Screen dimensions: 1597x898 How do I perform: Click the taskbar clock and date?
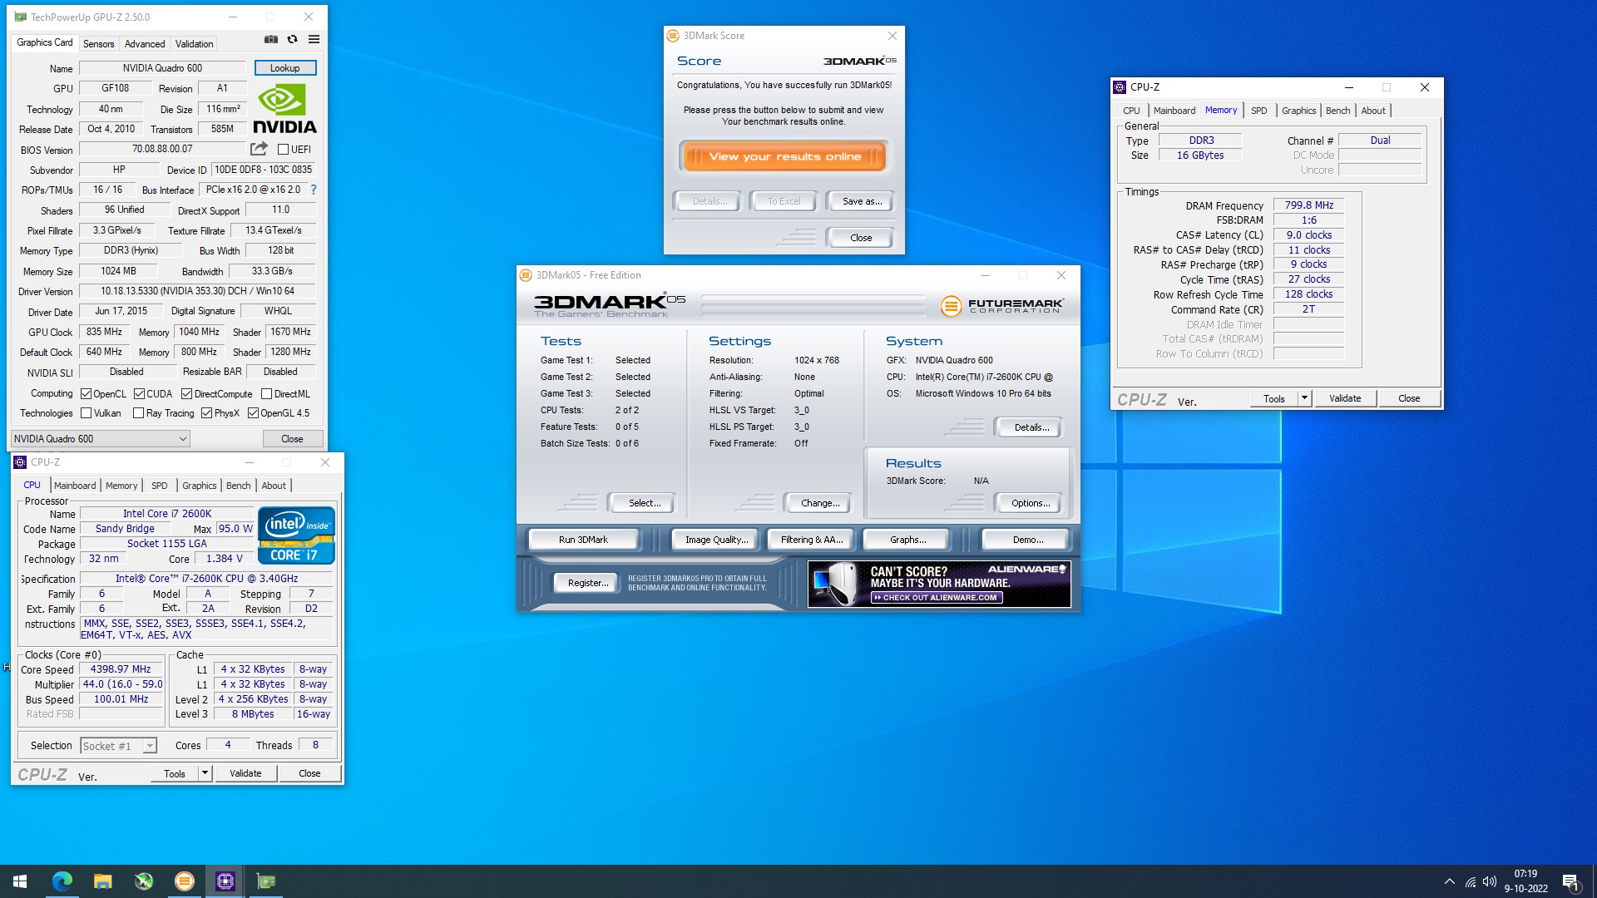[1525, 881]
